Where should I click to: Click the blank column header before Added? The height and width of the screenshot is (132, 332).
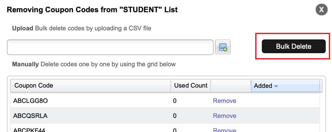[231, 86]
